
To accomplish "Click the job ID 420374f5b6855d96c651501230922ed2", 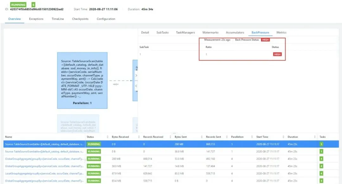I will (x=37, y=9).
